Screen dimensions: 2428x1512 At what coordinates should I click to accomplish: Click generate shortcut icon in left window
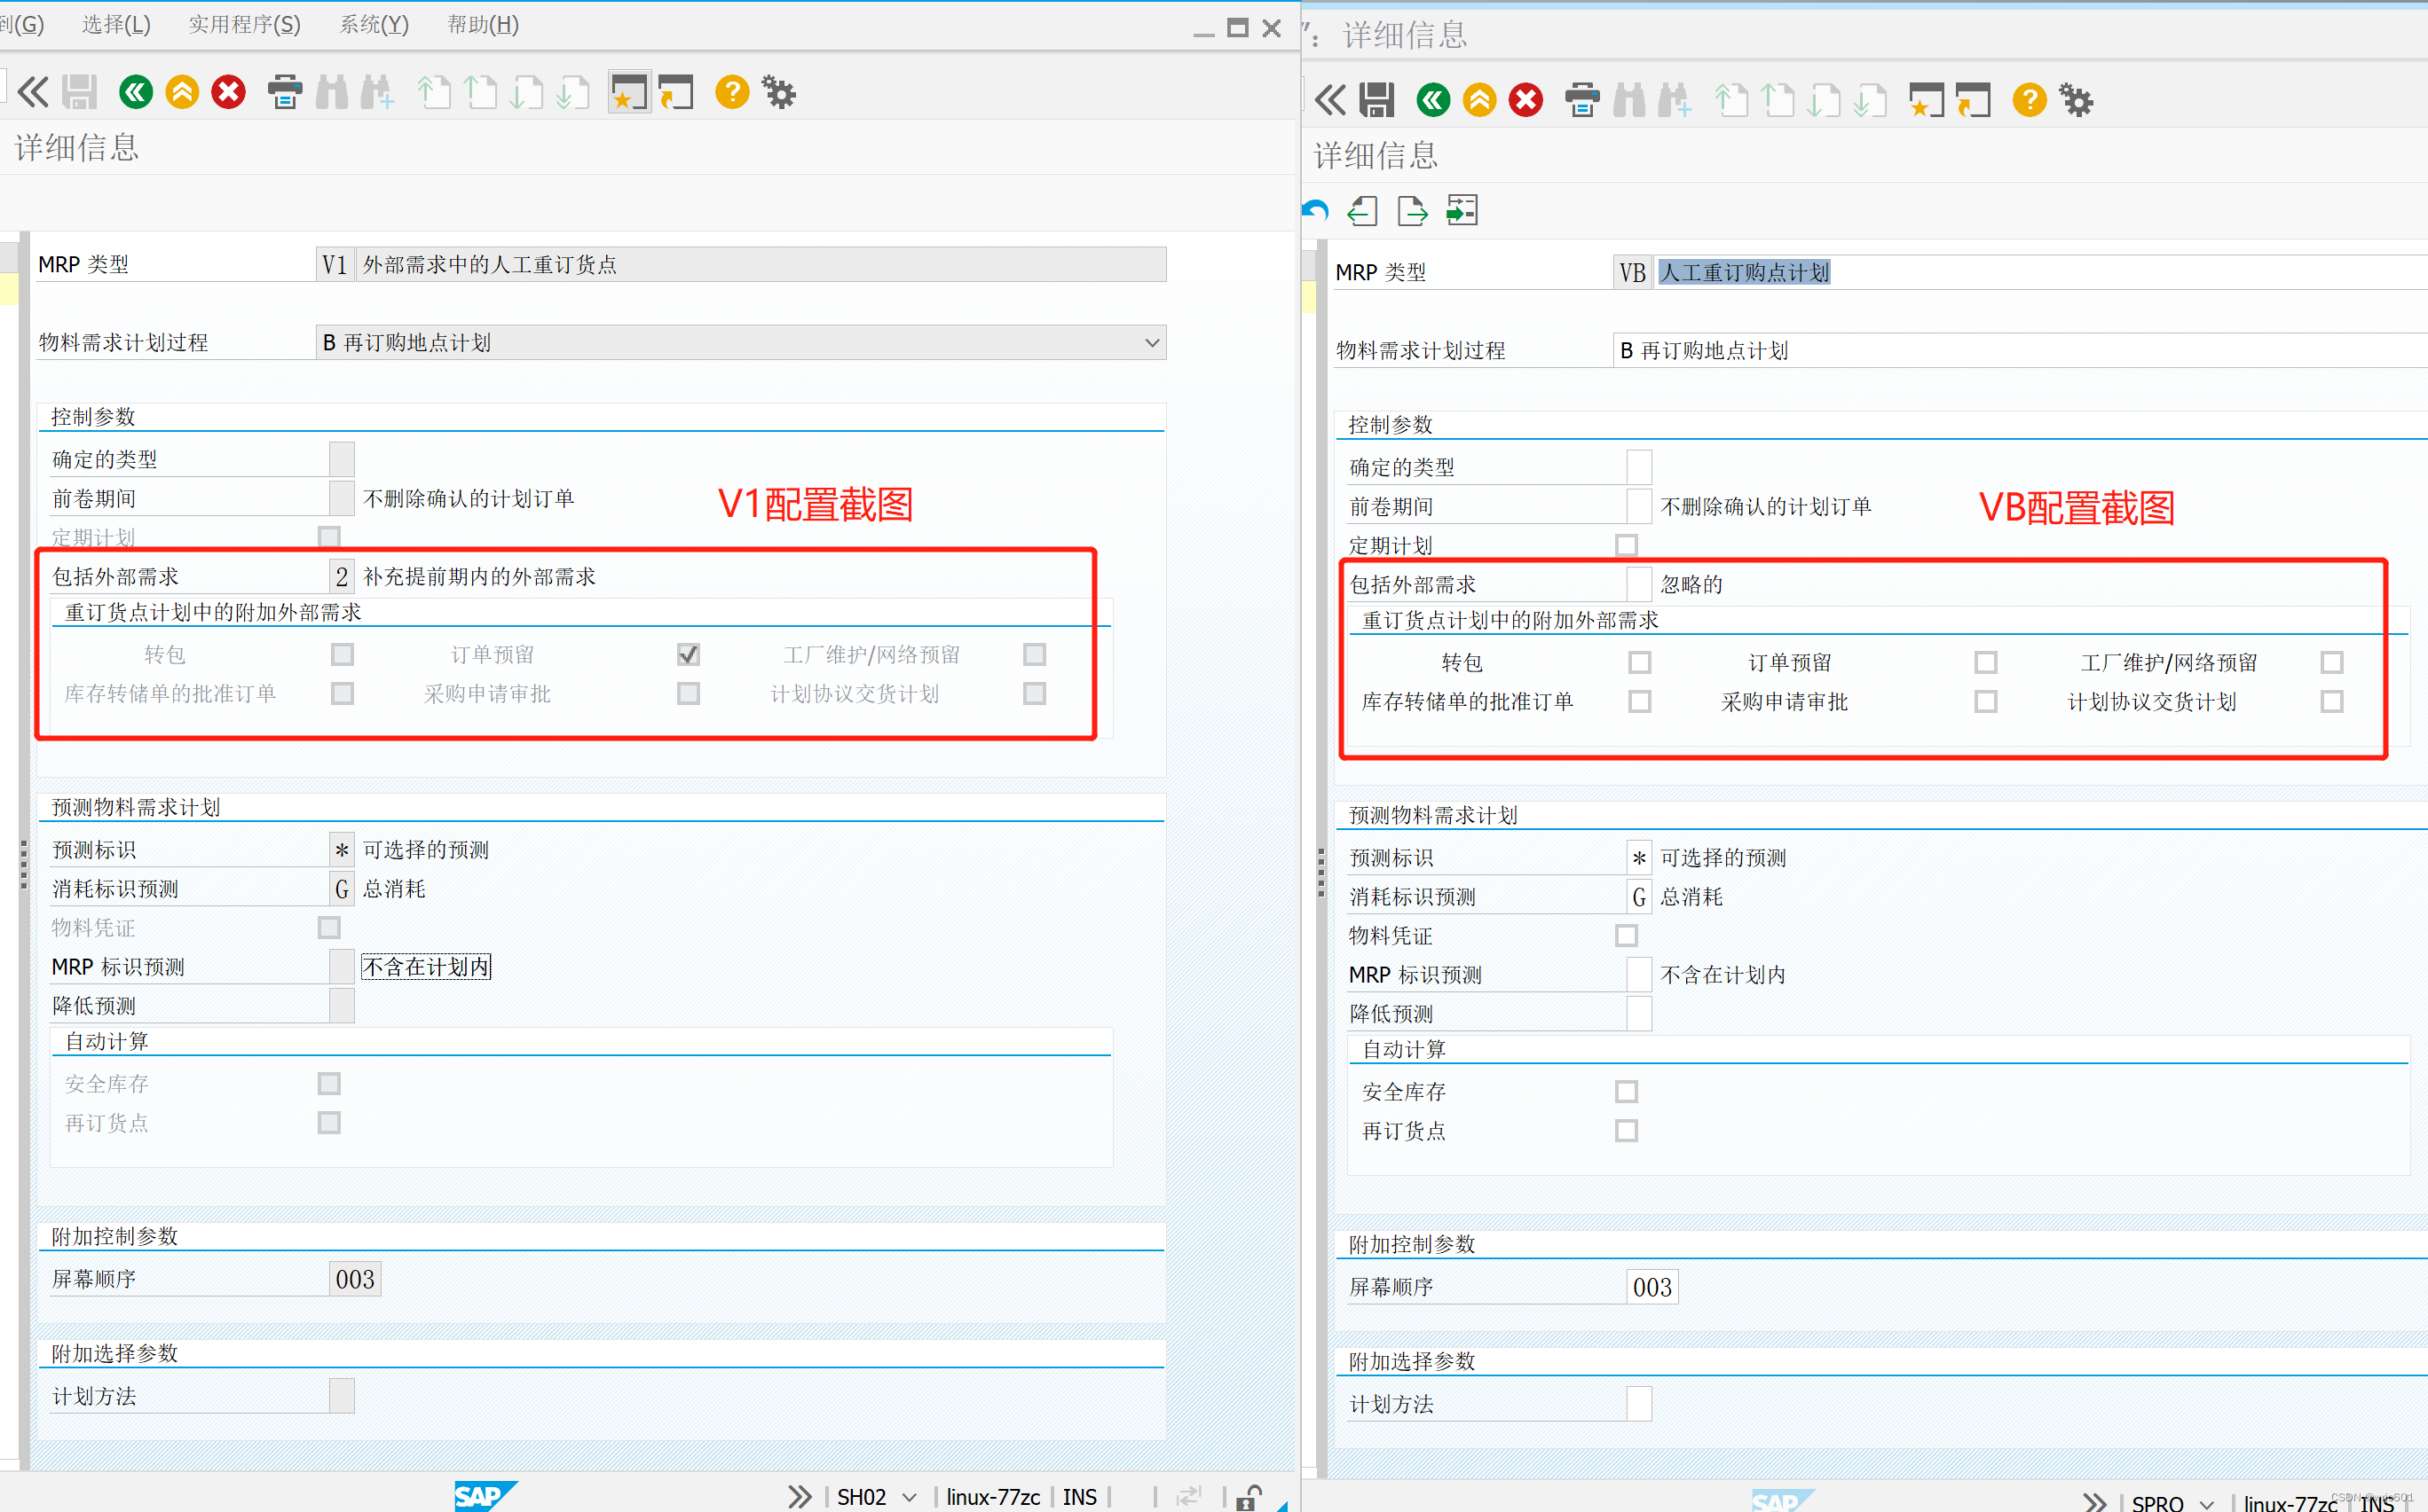[x=676, y=93]
